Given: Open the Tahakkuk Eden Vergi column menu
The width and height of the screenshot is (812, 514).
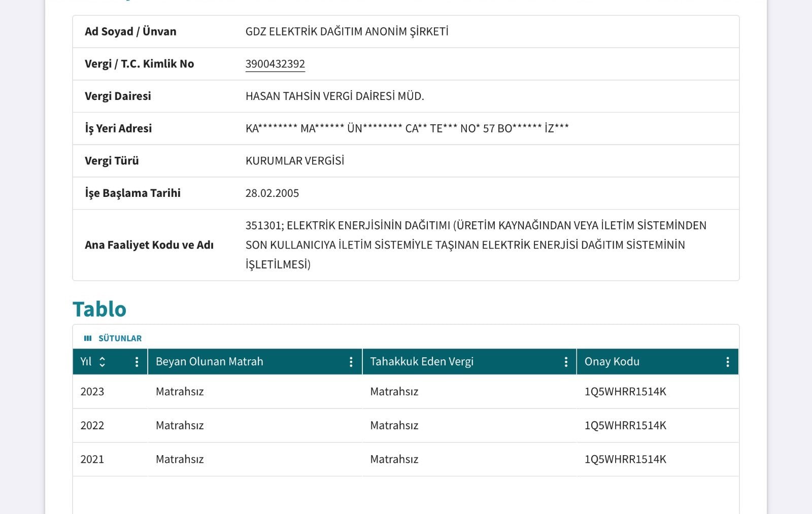Looking at the screenshot, I should tap(566, 361).
